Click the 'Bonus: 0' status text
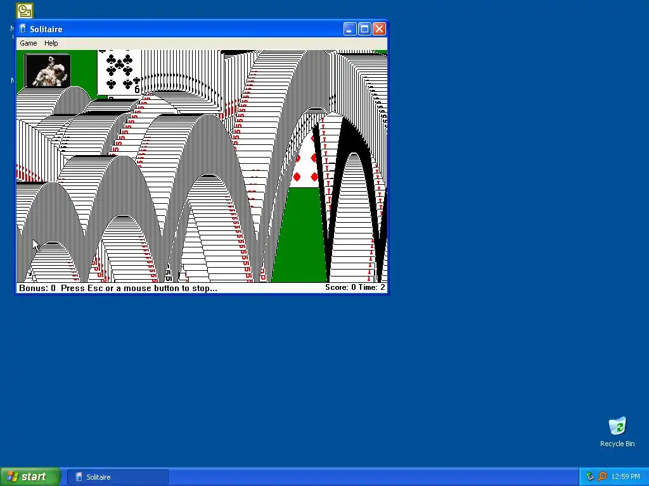The image size is (649, 486). [x=37, y=288]
